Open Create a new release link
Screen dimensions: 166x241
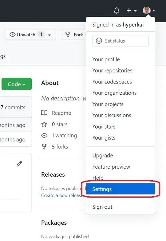tap(62, 195)
